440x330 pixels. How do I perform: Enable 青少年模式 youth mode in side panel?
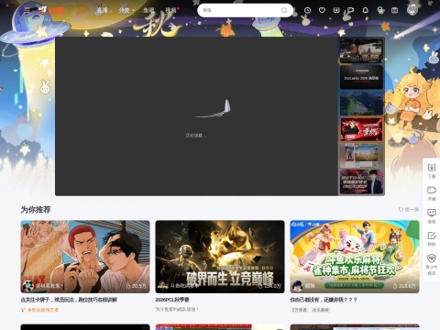(432, 264)
